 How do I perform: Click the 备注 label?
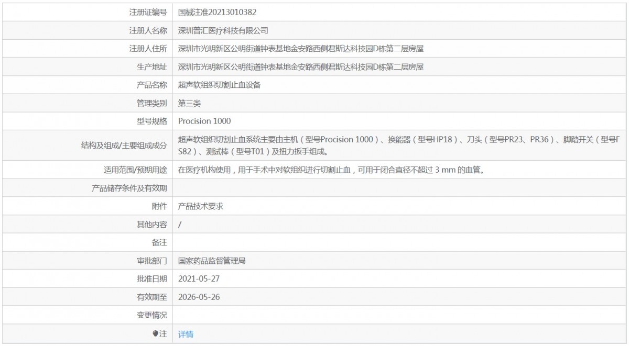click(x=159, y=242)
